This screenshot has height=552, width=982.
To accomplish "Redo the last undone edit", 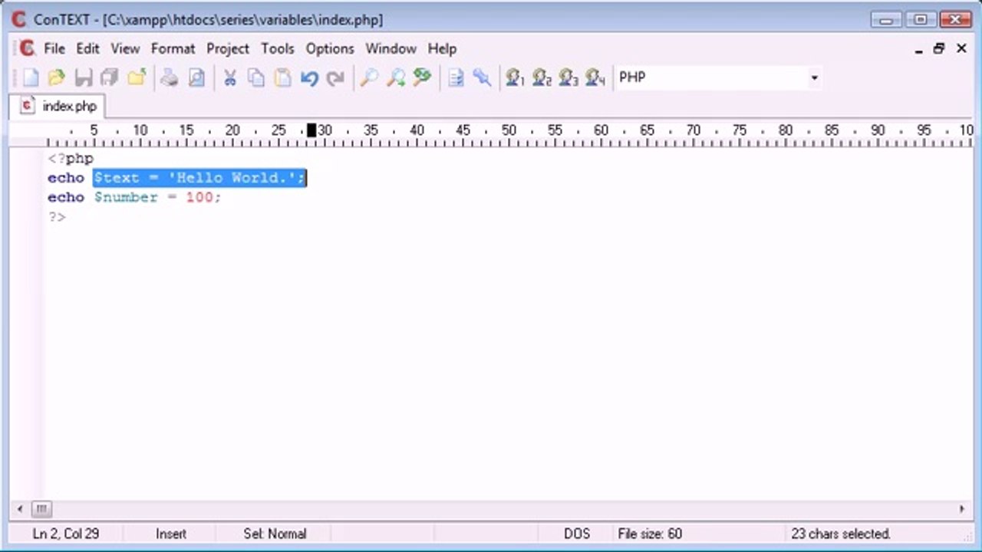I will coord(335,77).
